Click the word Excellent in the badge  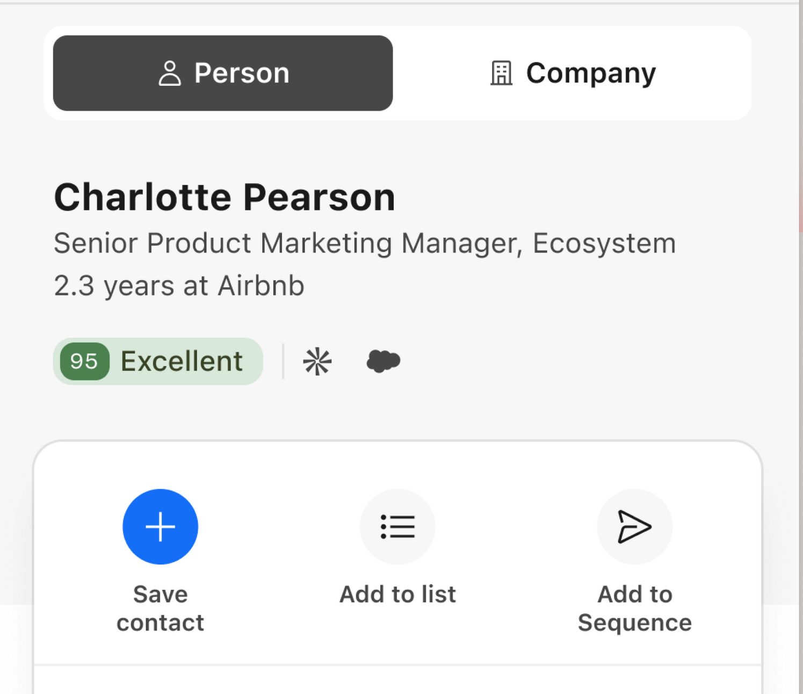click(182, 361)
